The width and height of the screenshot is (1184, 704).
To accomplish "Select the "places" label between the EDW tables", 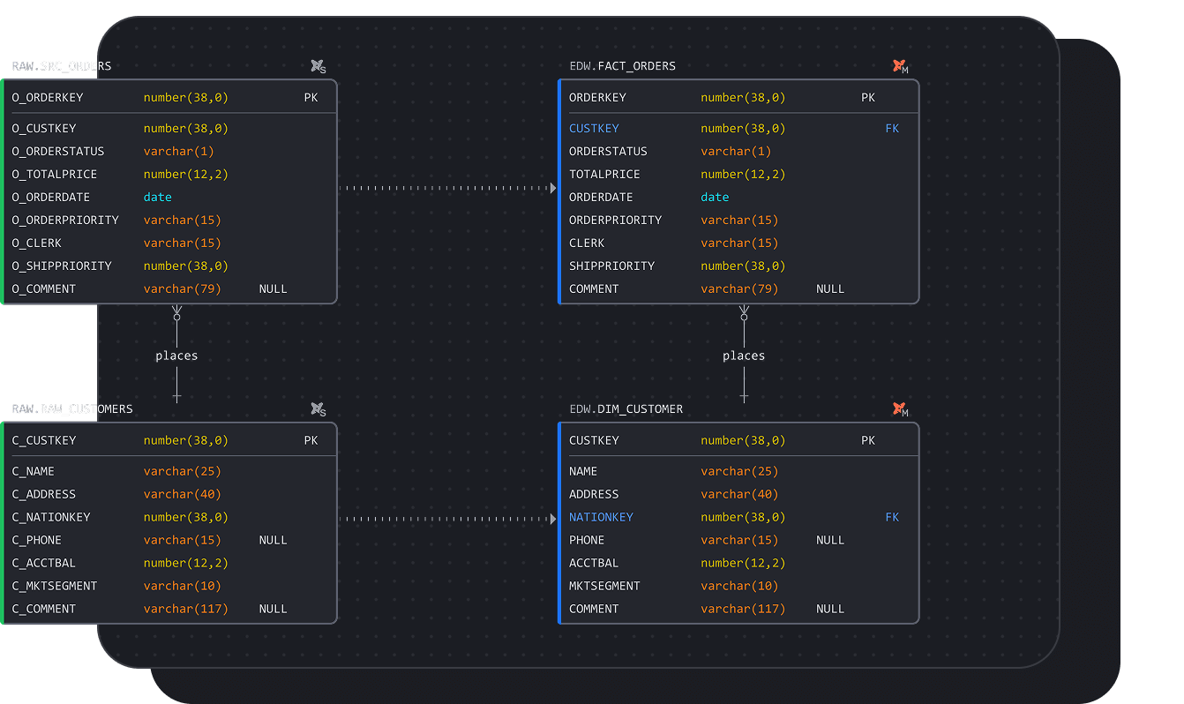I will point(744,356).
